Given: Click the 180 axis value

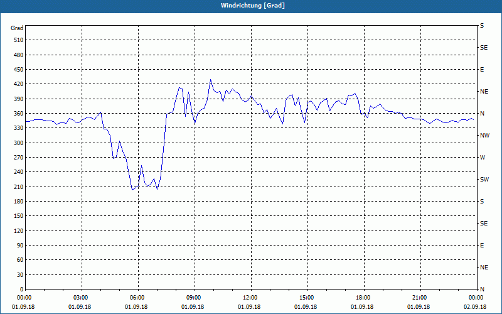Looking at the screenshot, I should pyautogui.click(x=19, y=202).
